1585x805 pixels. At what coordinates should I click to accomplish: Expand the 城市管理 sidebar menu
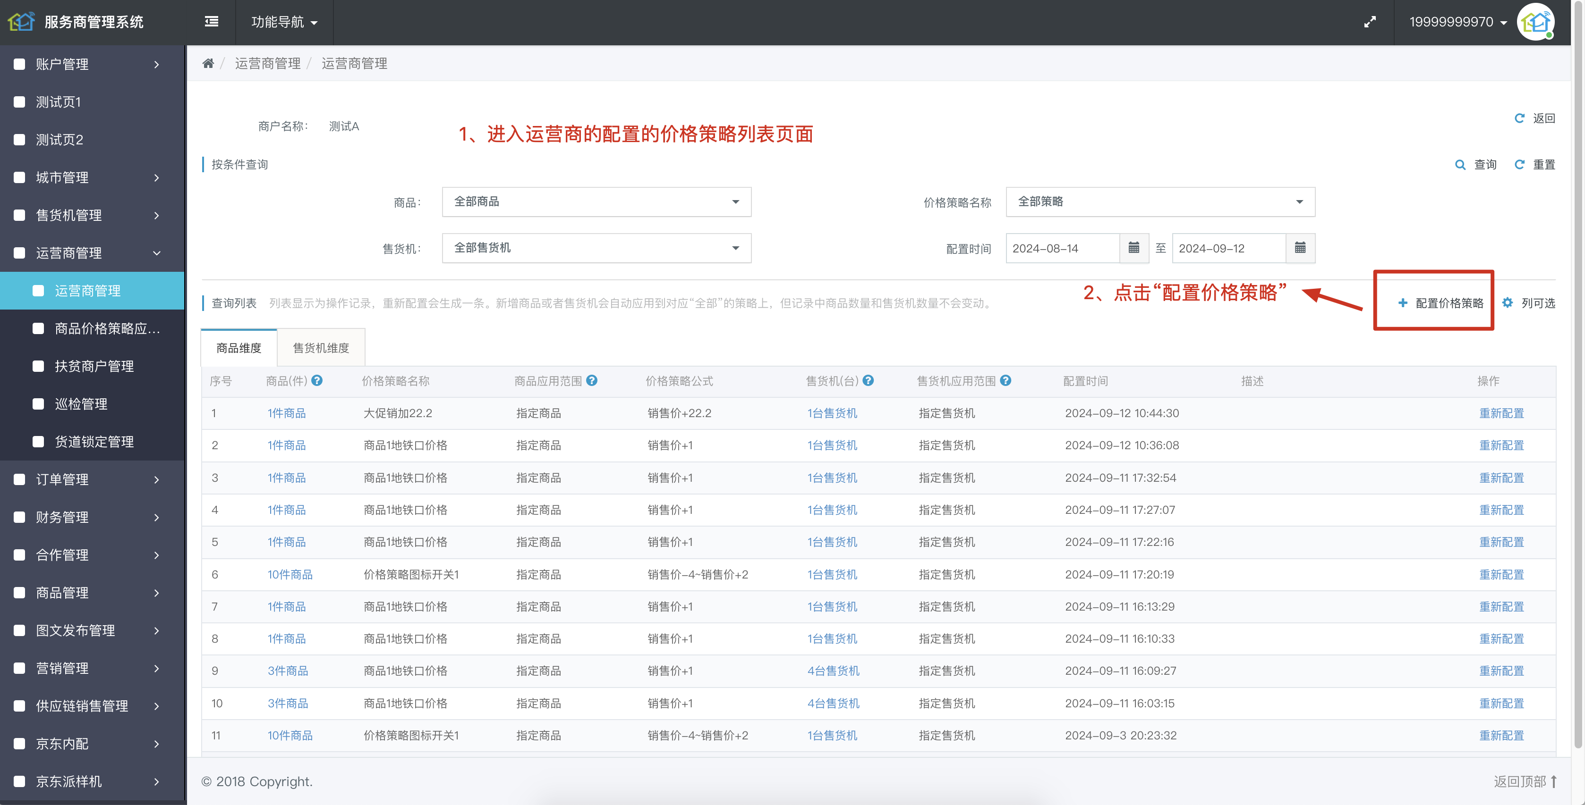point(92,178)
